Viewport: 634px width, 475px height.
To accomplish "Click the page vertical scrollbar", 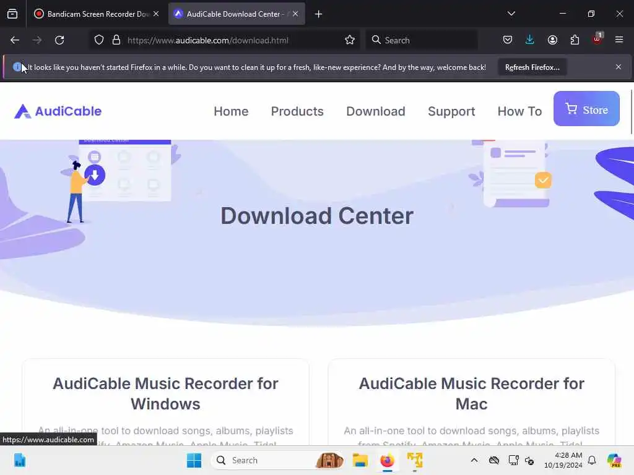I will pyautogui.click(x=631, y=112).
